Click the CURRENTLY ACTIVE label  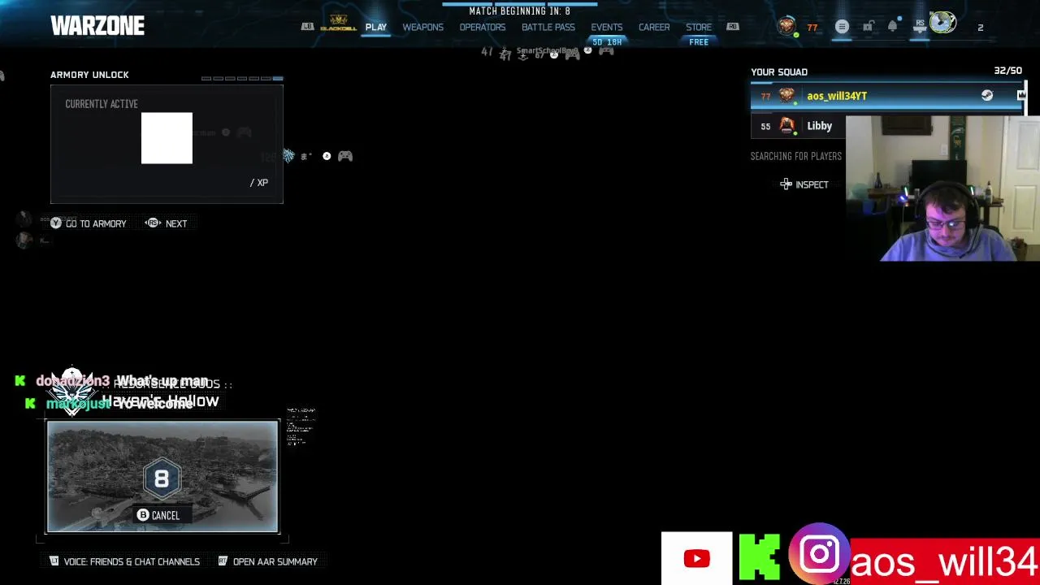tap(102, 104)
